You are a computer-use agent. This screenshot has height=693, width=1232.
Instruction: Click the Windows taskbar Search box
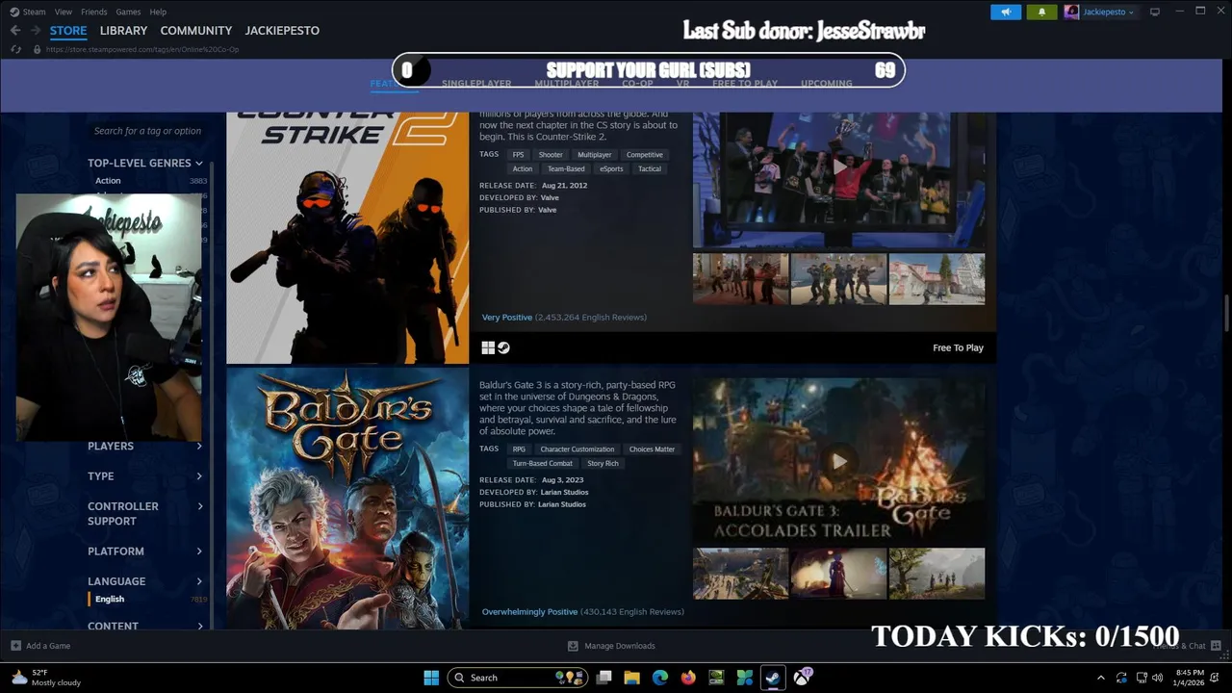pos(519,678)
